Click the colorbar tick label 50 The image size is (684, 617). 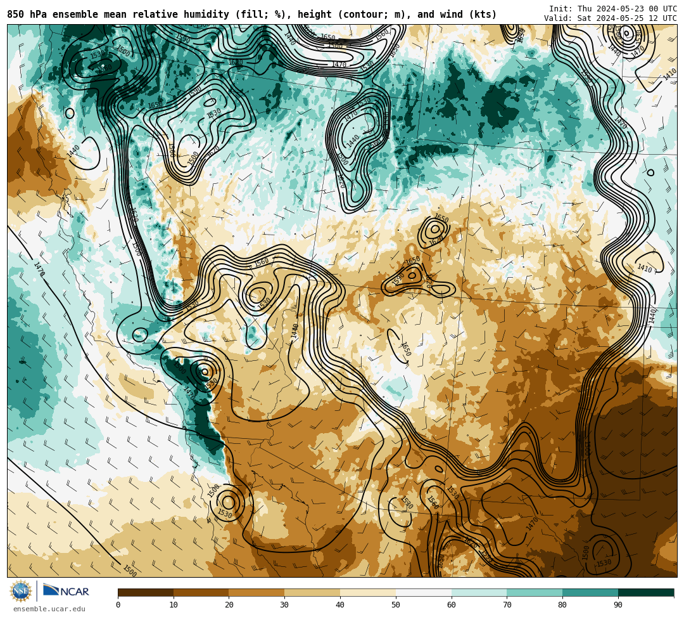(396, 605)
